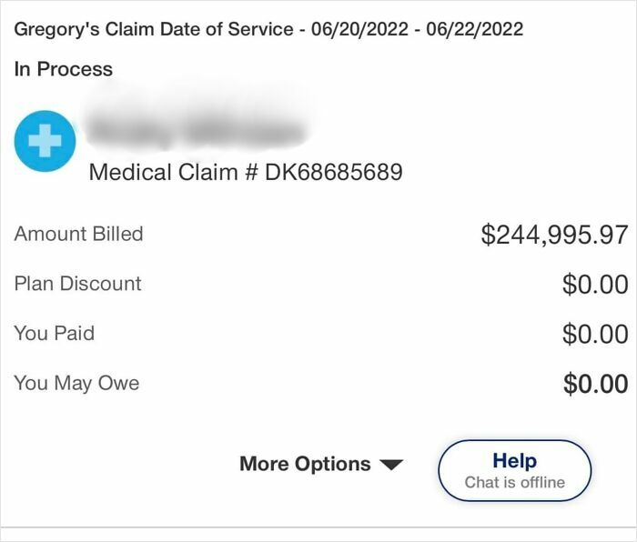The width and height of the screenshot is (637, 542).
Task: Click the You Paid label
Action: 55,334
